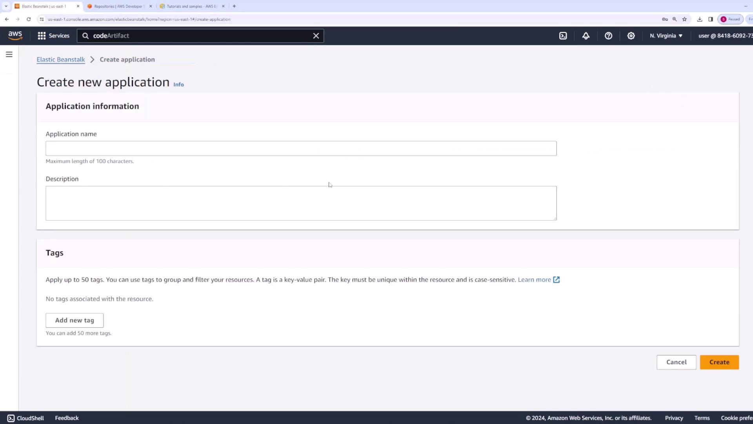Screen dimensions: 753x424
Task: Click the Cancel button
Action: (x=676, y=362)
